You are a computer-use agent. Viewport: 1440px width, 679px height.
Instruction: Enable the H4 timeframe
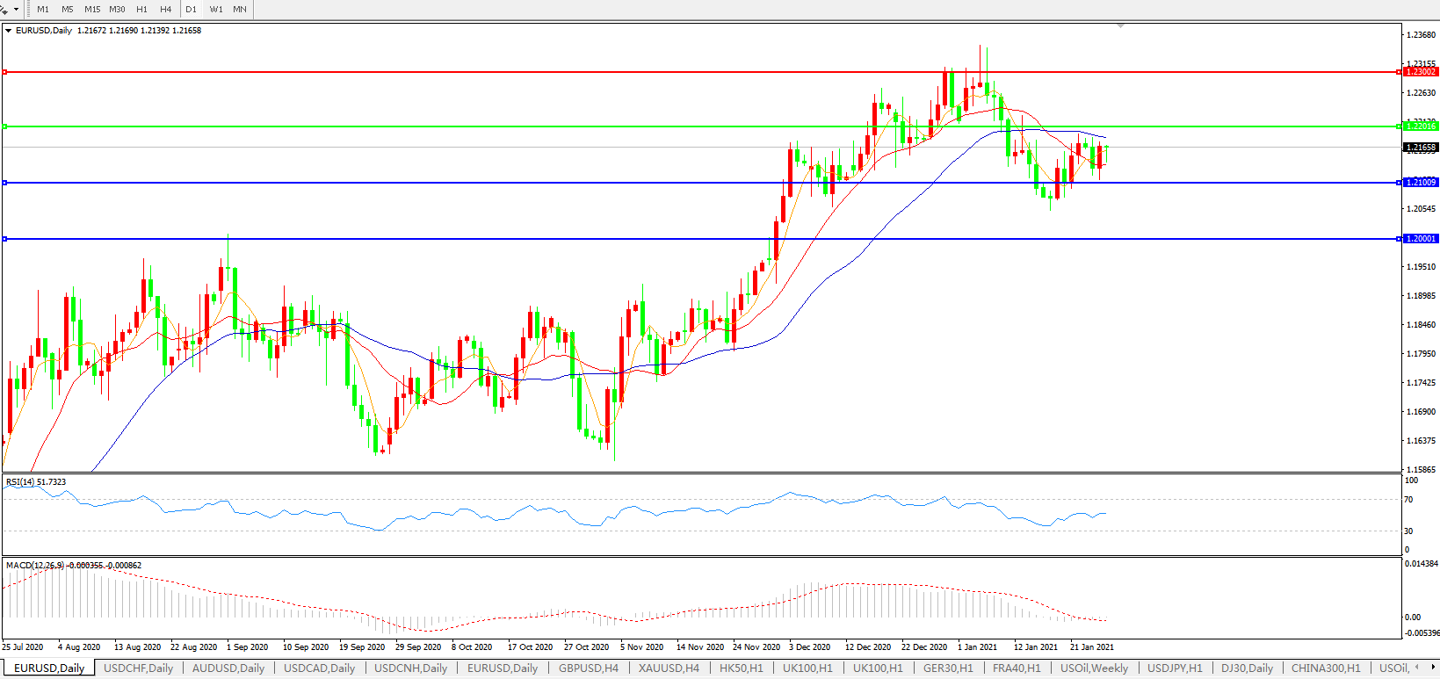pyautogui.click(x=166, y=10)
